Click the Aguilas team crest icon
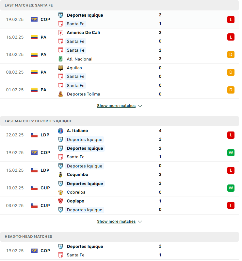Viewport: 242px width, 261px height. (61, 68)
